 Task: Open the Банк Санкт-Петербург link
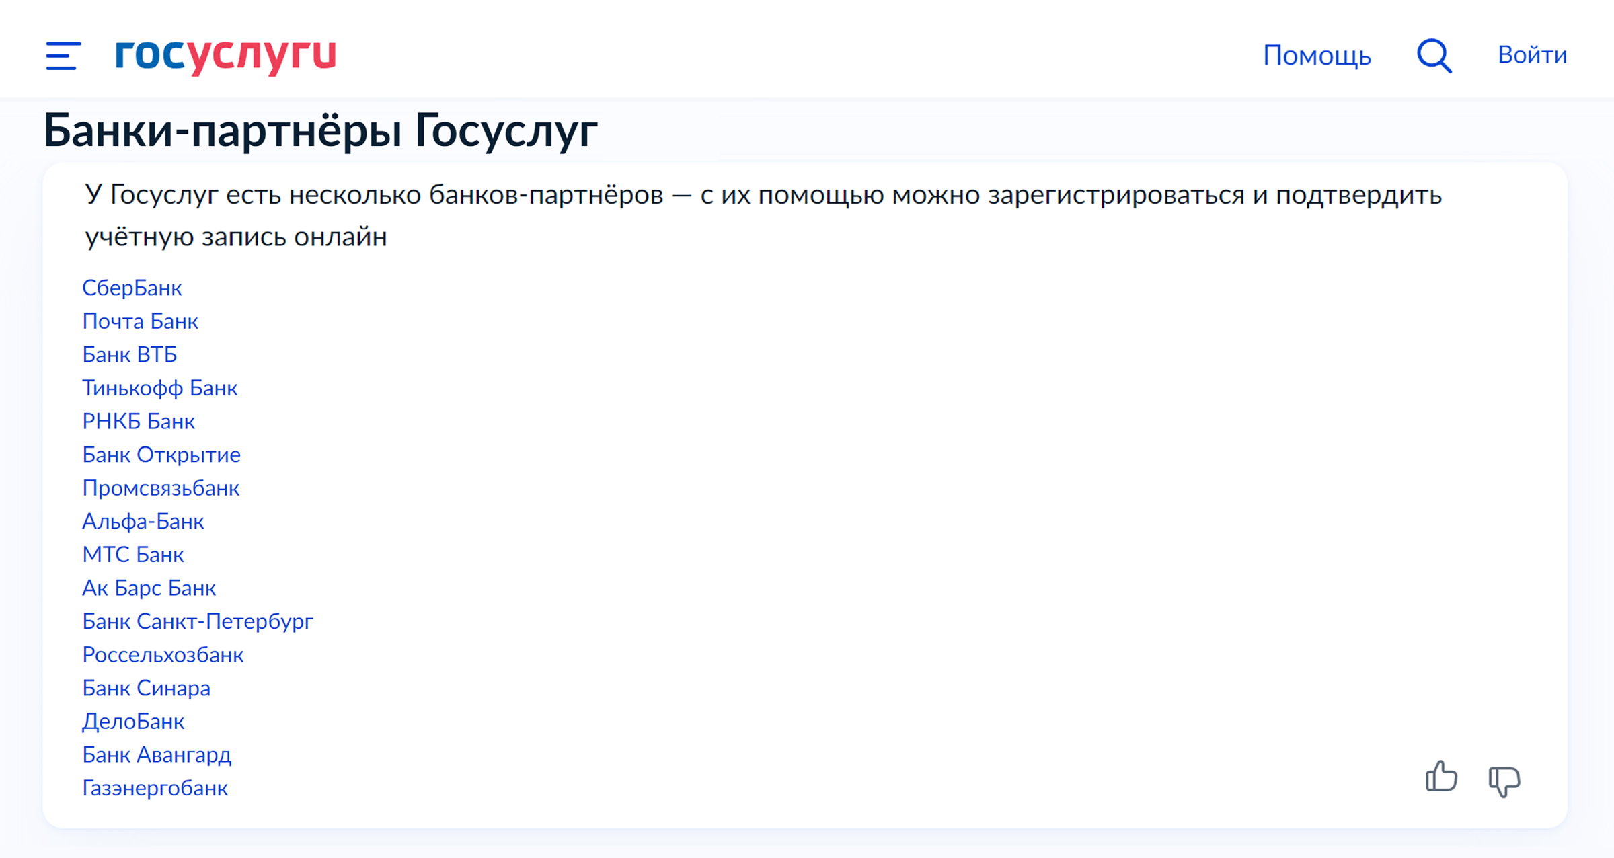198,622
